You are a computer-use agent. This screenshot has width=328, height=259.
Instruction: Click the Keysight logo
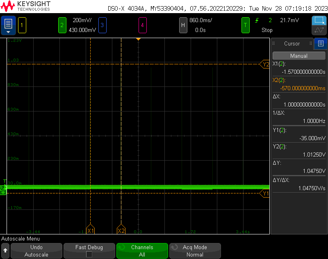(x=25, y=6)
